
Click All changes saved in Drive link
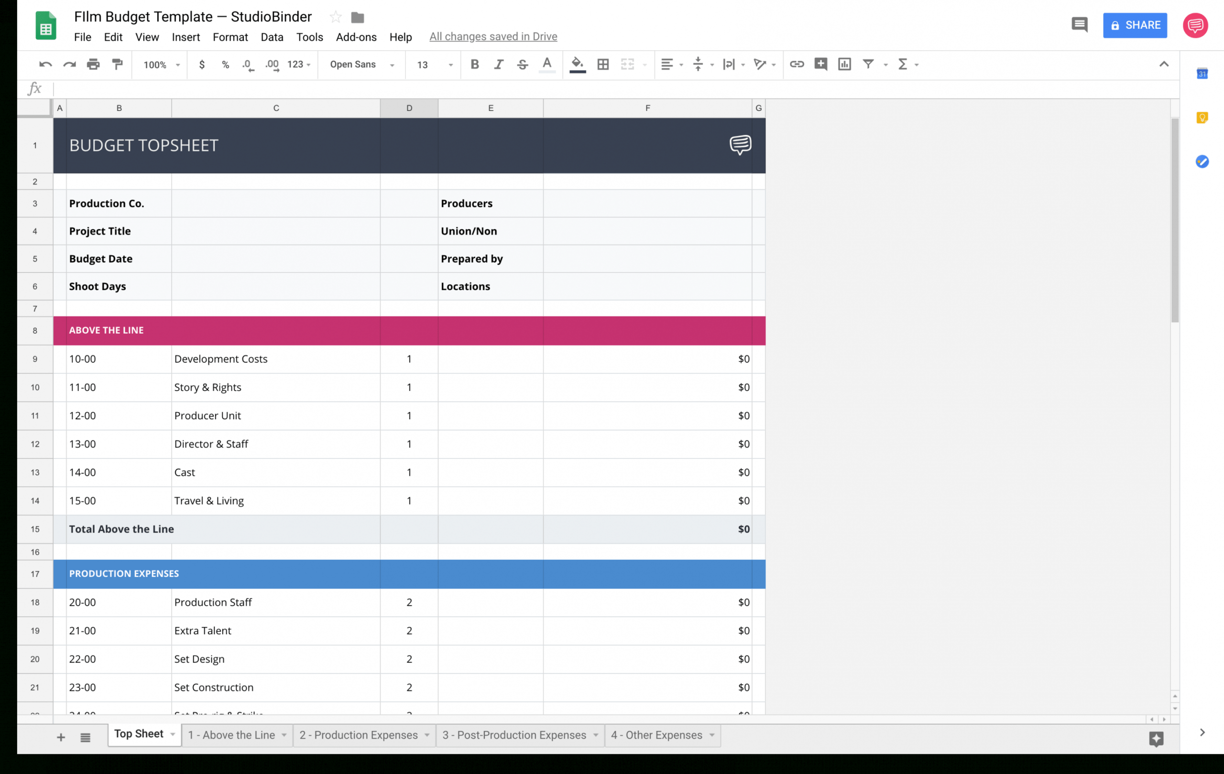pyautogui.click(x=493, y=37)
